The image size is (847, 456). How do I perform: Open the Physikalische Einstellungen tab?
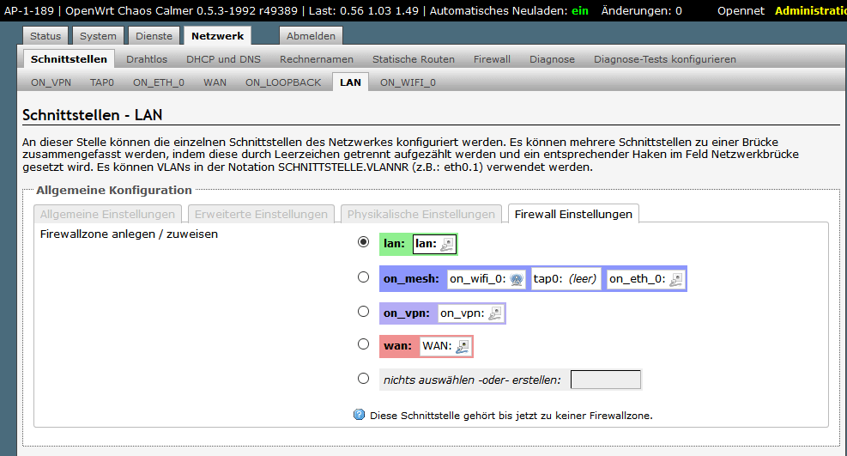[420, 214]
